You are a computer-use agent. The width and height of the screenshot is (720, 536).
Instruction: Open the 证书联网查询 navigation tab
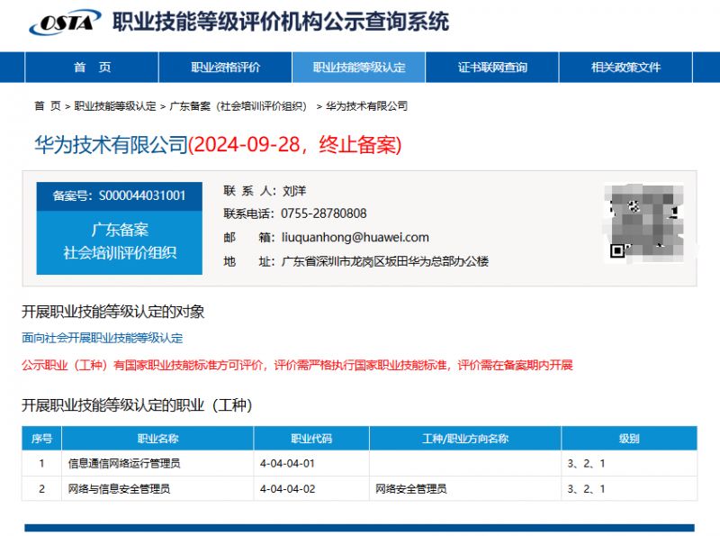(x=491, y=68)
